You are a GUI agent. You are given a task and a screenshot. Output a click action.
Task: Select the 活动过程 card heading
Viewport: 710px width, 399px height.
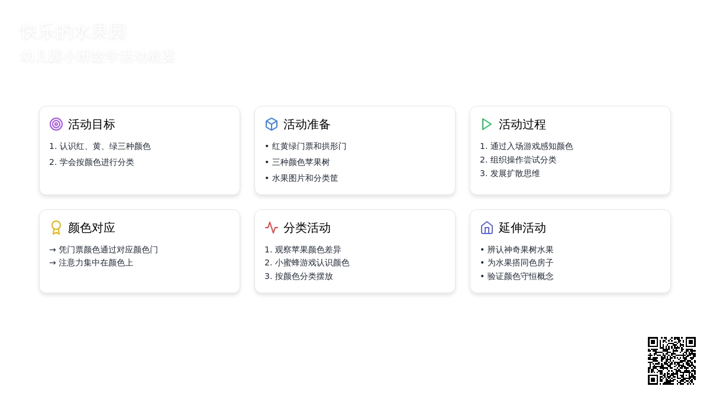point(522,124)
